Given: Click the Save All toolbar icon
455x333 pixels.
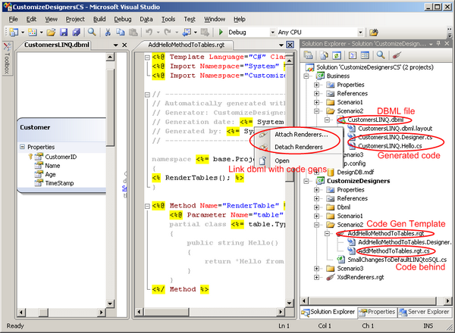Looking at the screenshot, I should click(77, 32).
